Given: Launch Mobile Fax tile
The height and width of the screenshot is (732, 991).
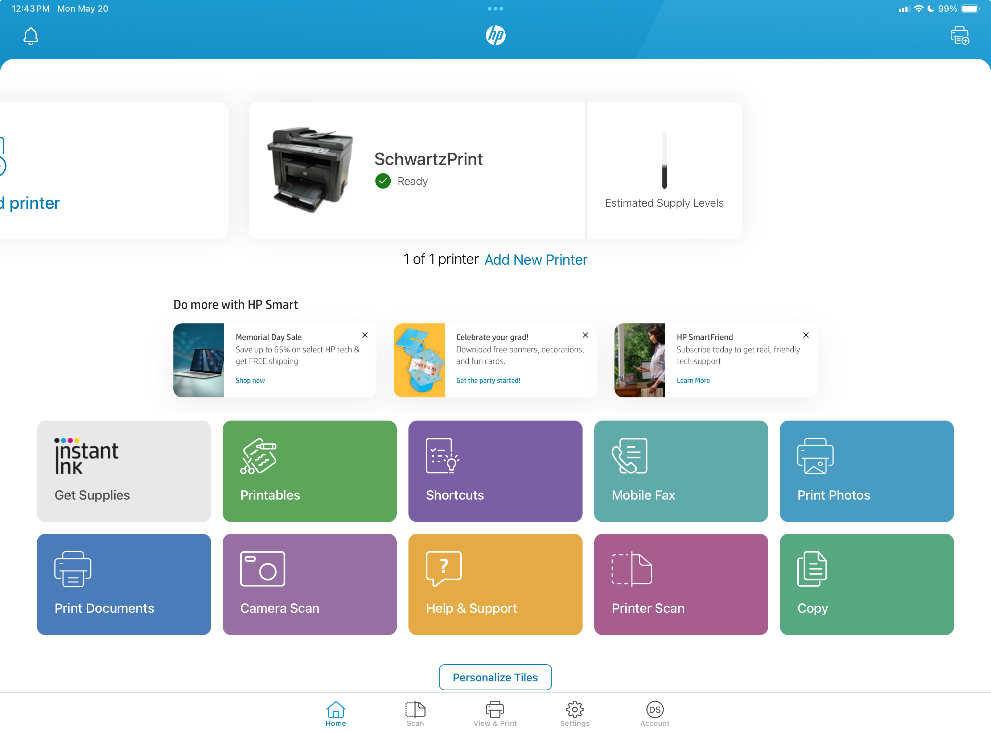Looking at the screenshot, I should 680,471.
